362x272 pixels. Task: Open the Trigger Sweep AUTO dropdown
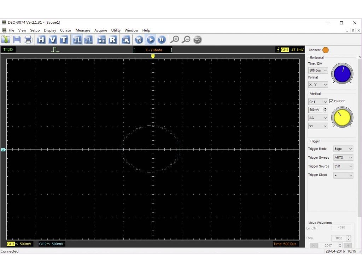pos(343,158)
